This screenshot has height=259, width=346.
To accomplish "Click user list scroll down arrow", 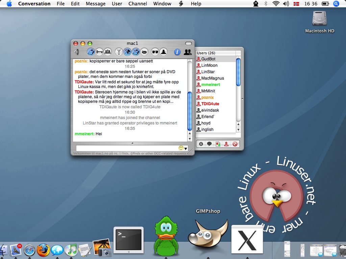I will tap(238, 130).
